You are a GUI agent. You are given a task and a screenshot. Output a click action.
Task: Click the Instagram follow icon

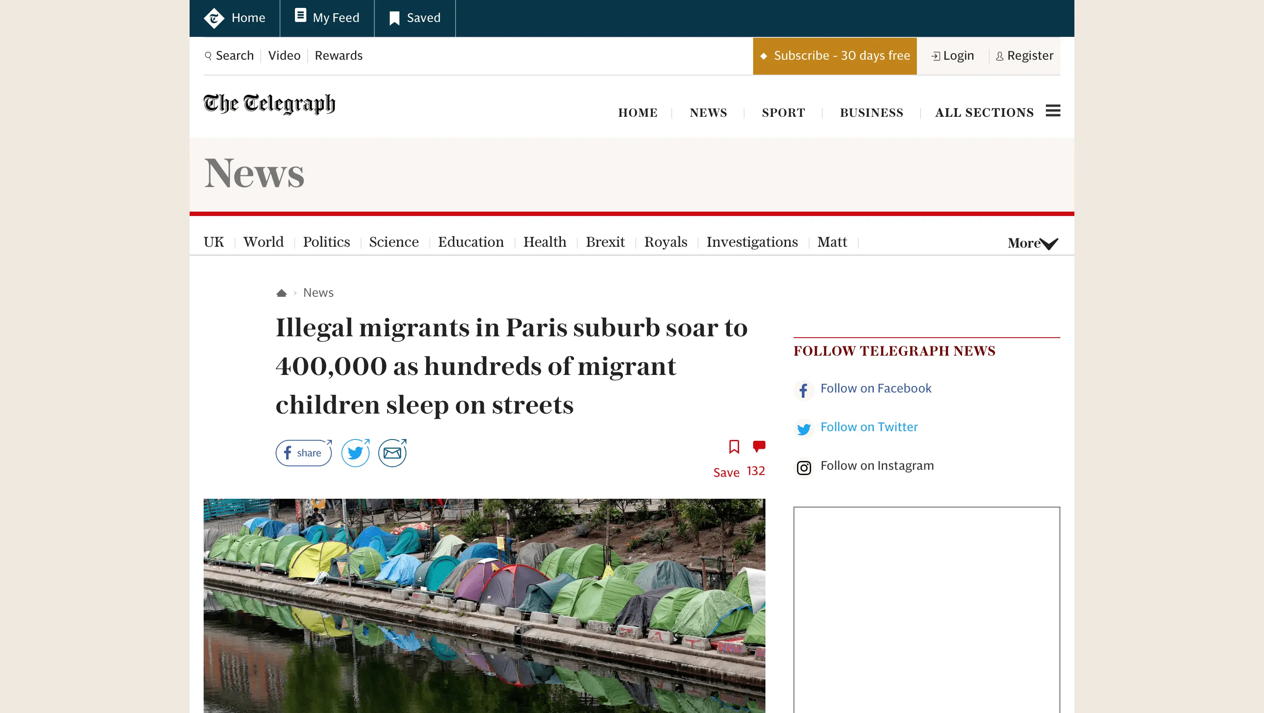(x=804, y=468)
